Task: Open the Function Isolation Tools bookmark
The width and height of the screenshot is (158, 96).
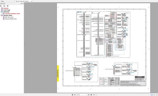Action: point(12,14)
